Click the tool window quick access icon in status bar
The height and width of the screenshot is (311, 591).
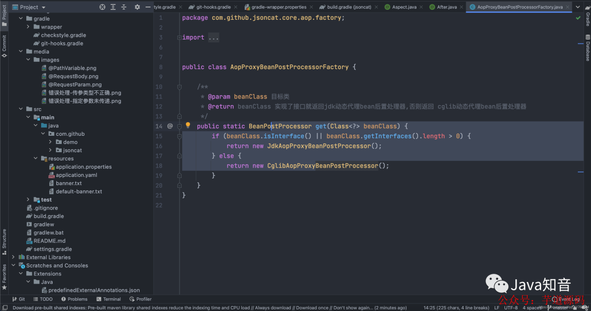pyautogui.click(x=5, y=308)
